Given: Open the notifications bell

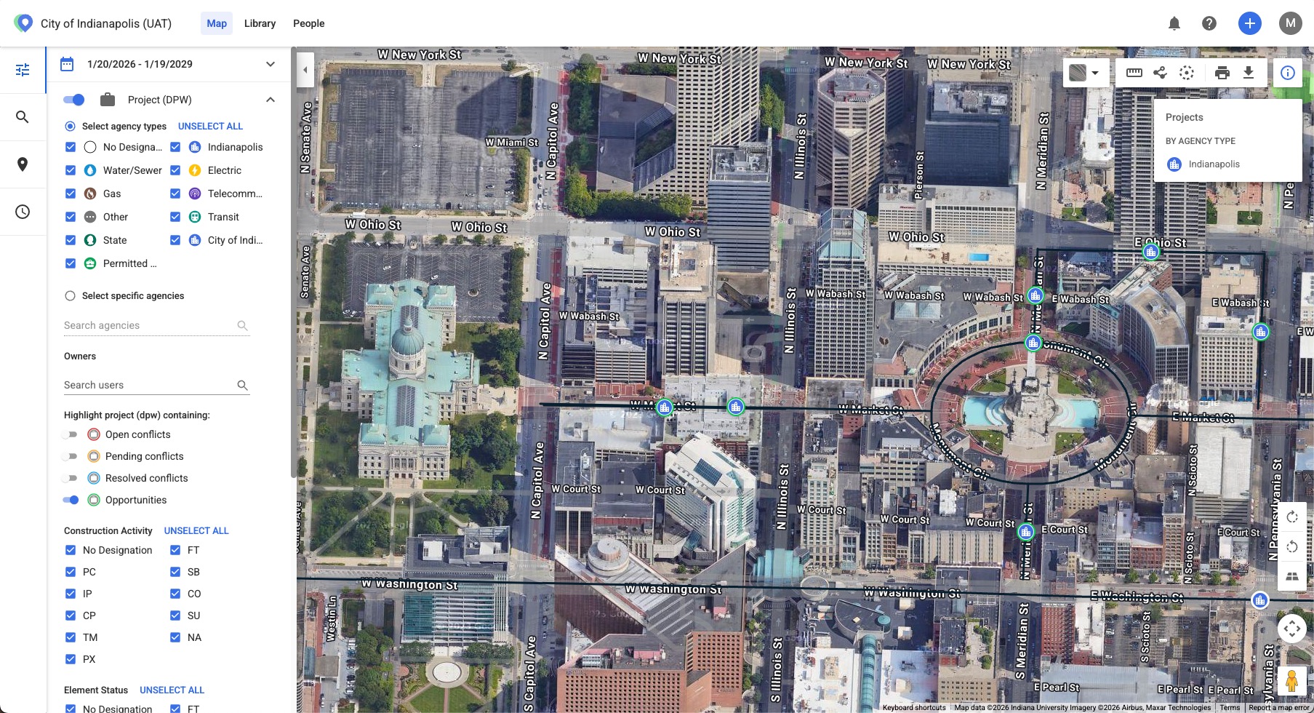Looking at the screenshot, I should (x=1174, y=23).
